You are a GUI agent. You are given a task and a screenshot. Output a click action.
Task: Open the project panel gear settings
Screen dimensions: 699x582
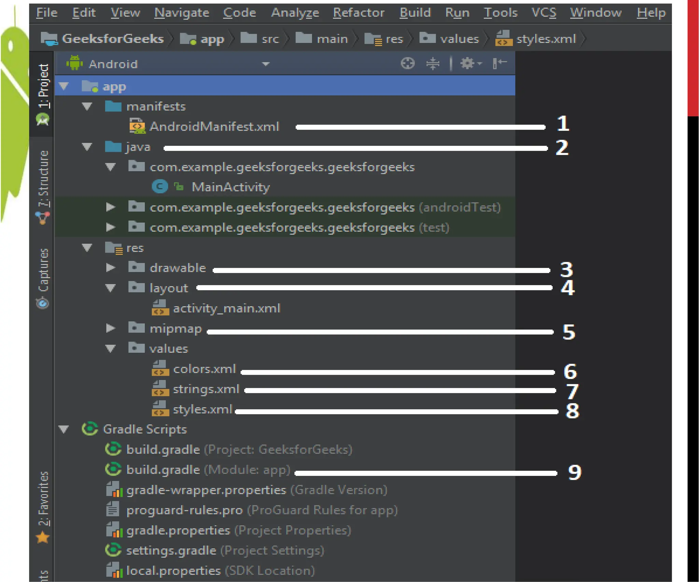tap(468, 63)
